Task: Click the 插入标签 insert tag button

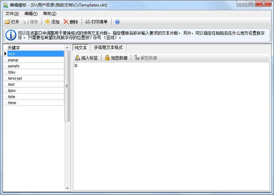Action: pyautogui.click(x=86, y=58)
